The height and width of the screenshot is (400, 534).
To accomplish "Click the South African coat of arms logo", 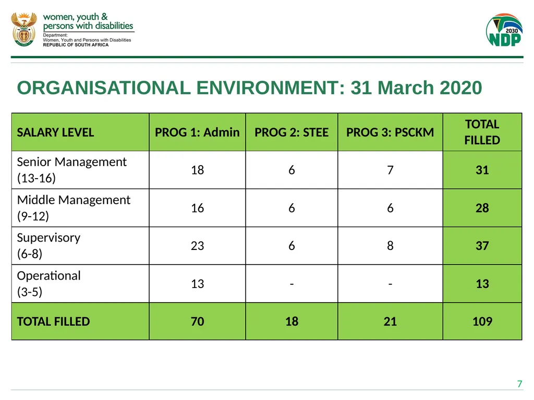I will pyautogui.click(x=24, y=29).
